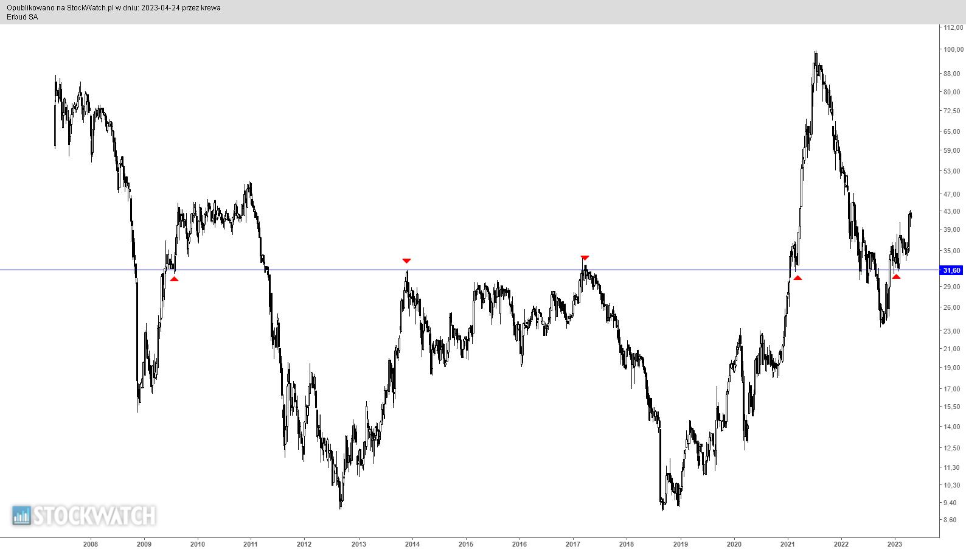Click the 10,30 price axis label
966x549 pixels.
952,485
